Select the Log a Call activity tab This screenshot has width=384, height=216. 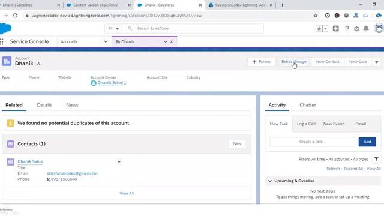pyautogui.click(x=306, y=124)
